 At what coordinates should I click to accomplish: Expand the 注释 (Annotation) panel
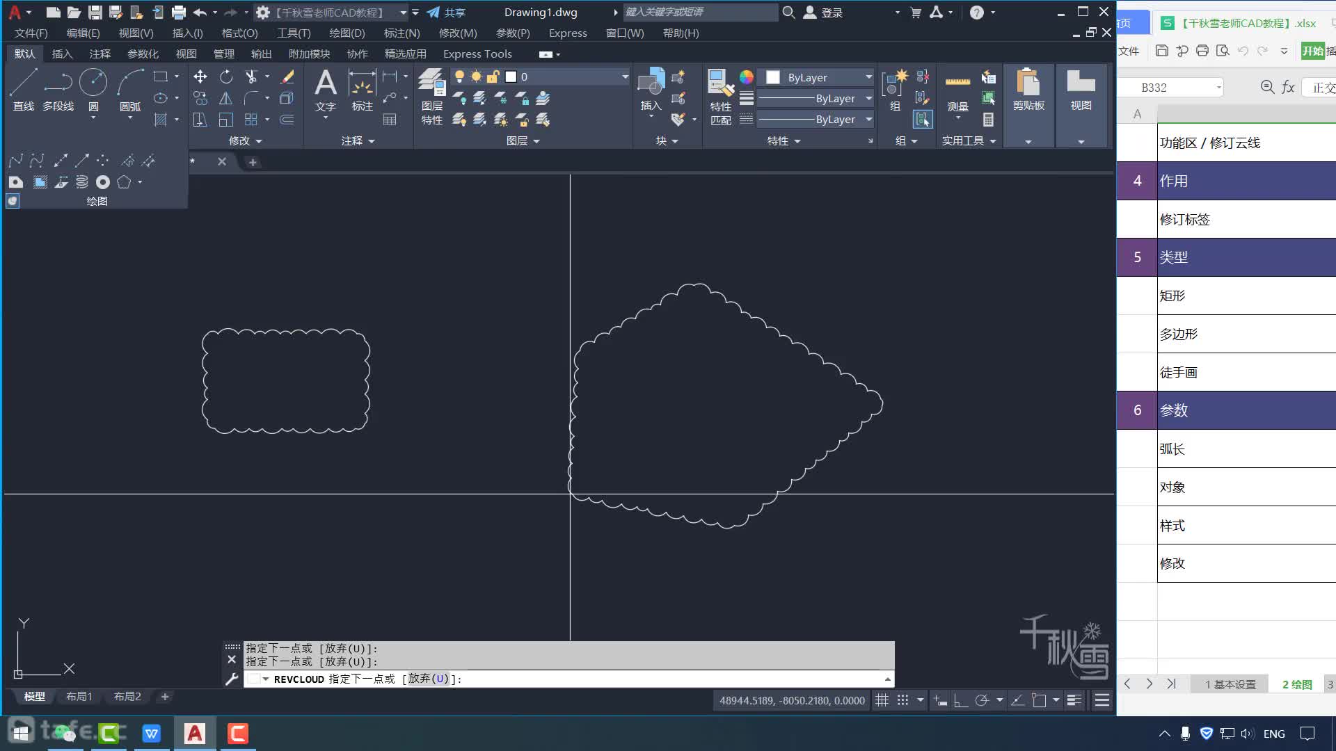click(358, 140)
